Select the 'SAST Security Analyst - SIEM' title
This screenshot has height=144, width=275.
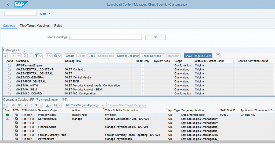(83, 90)
